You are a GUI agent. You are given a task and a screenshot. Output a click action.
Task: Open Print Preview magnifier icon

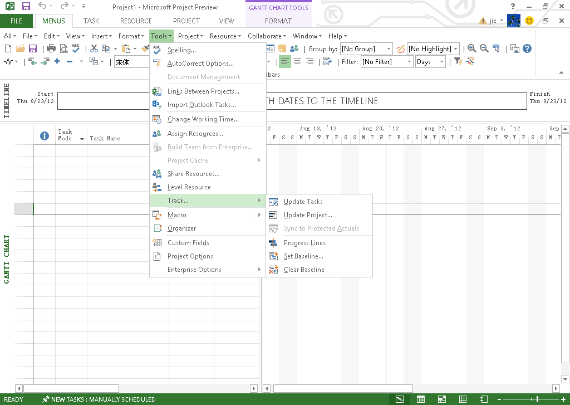tap(63, 48)
